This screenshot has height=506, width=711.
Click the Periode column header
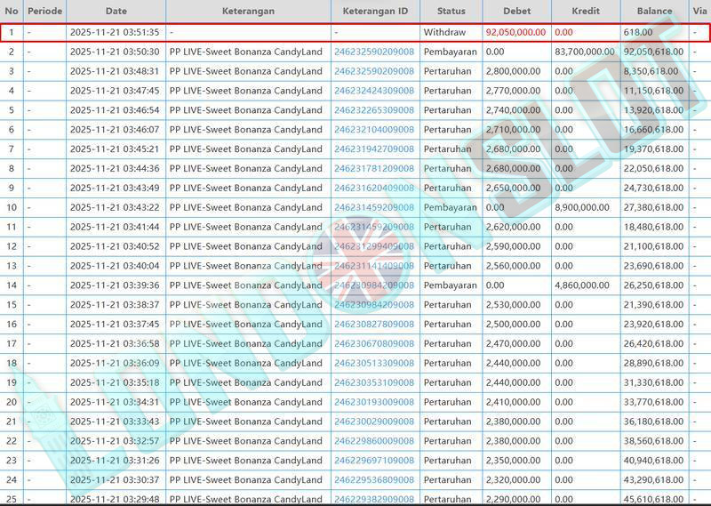click(44, 12)
